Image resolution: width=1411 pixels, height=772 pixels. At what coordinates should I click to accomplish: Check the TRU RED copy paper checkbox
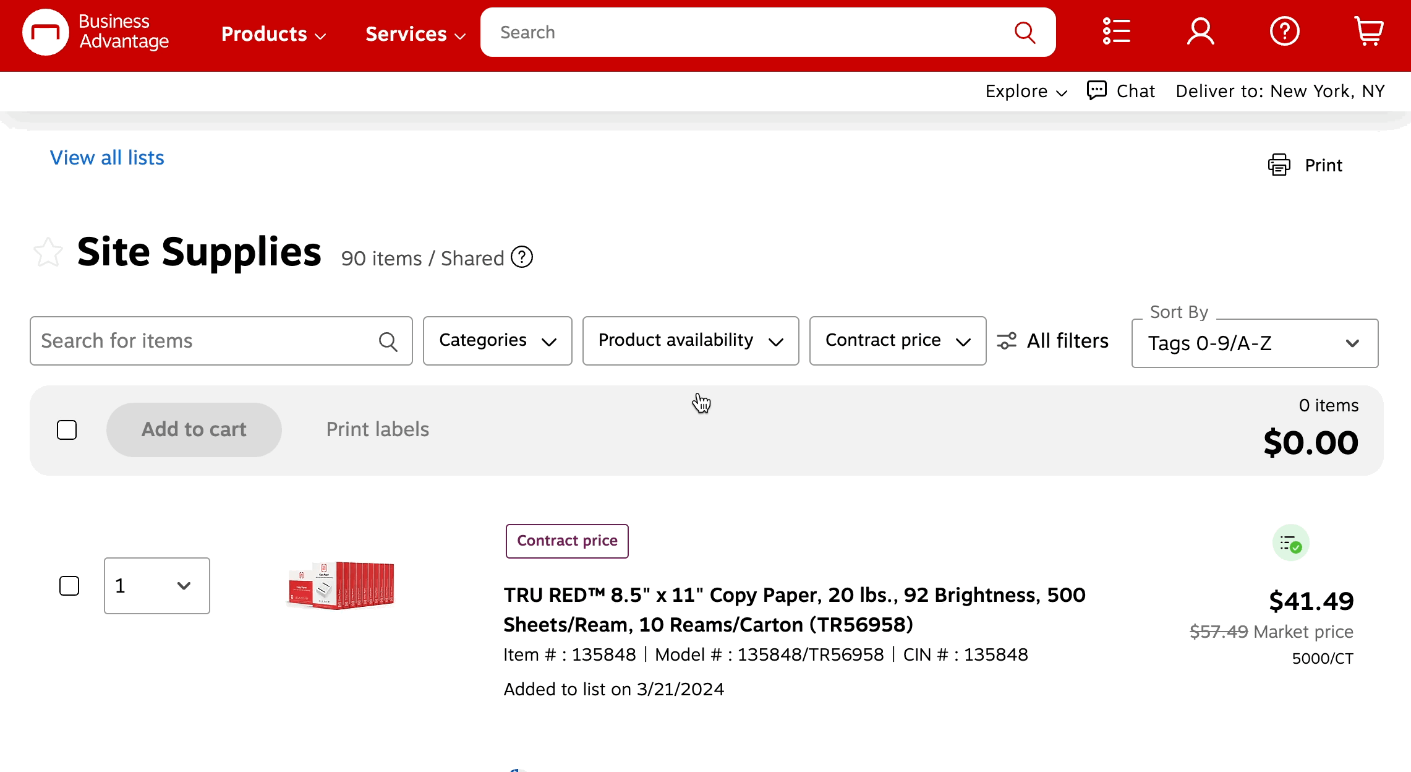click(x=69, y=586)
